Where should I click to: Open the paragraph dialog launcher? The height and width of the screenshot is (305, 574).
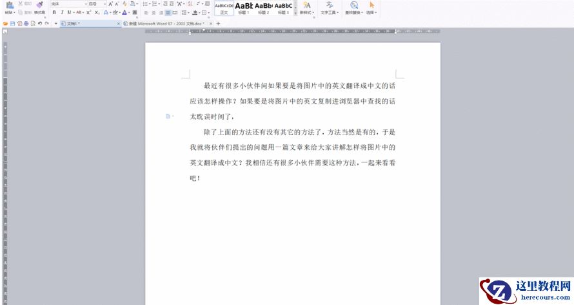coord(209,17)
